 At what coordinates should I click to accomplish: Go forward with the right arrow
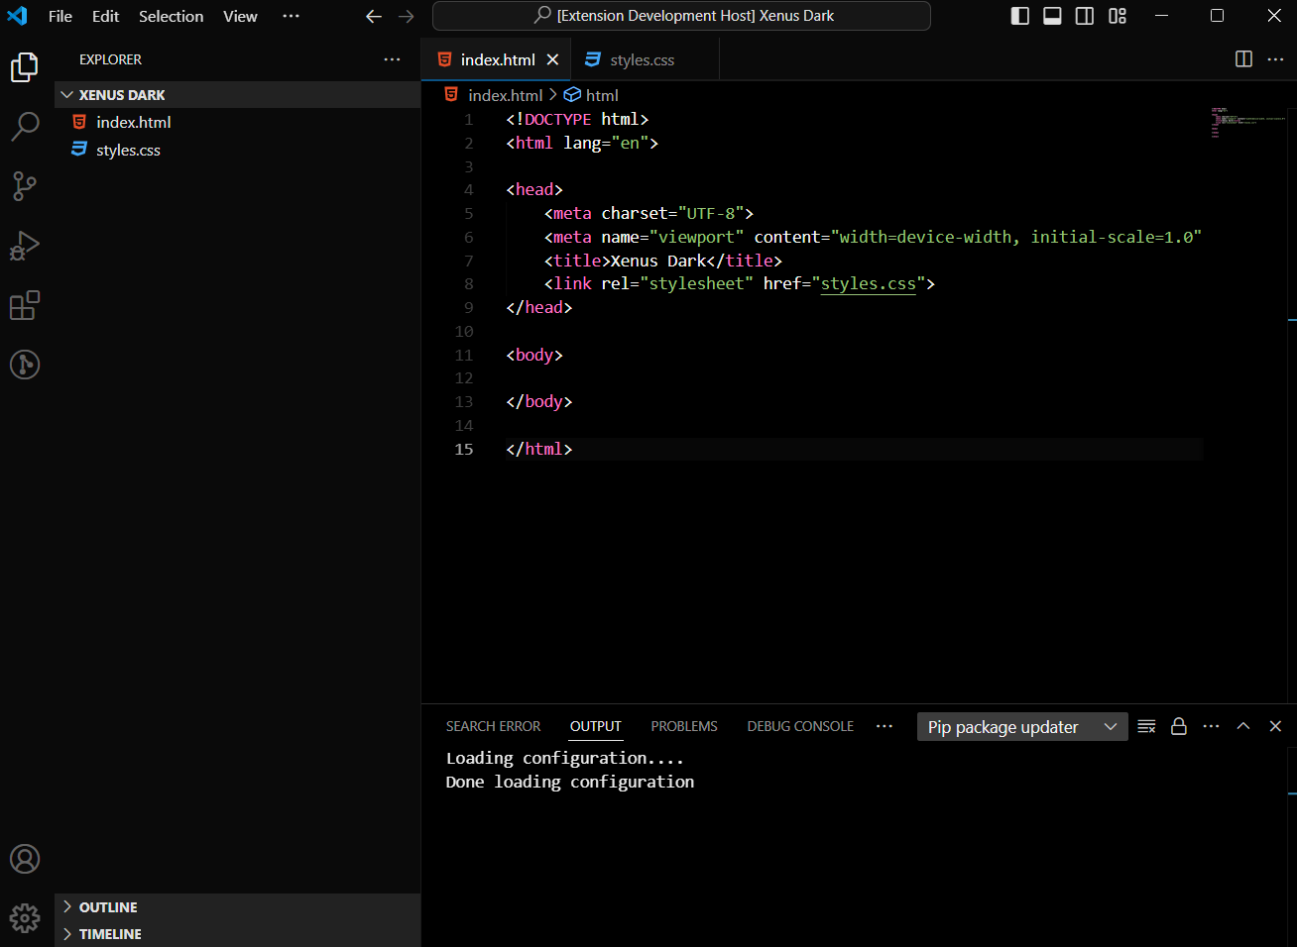pyautogui.click(x=406, y=16)
